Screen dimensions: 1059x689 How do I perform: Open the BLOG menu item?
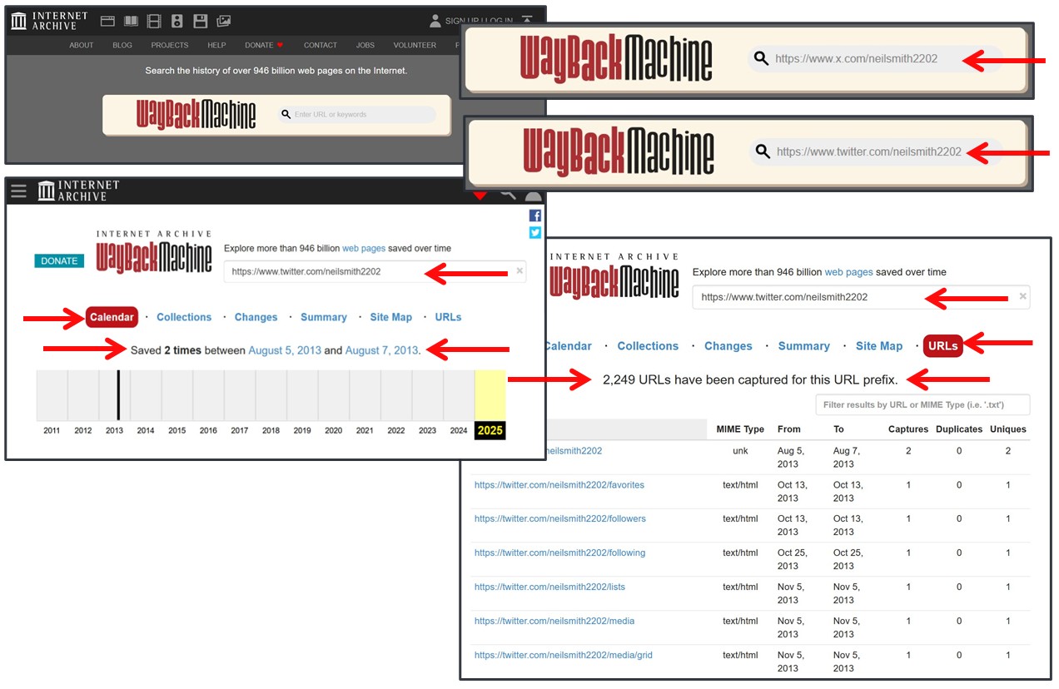click(x=122, y=45)
